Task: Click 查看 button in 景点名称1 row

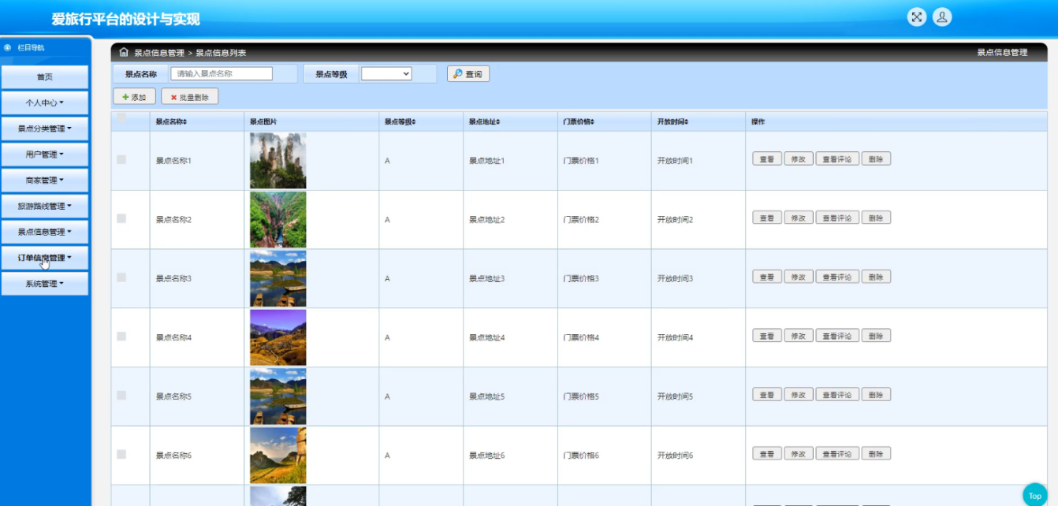Action: [x=766, y=159]
